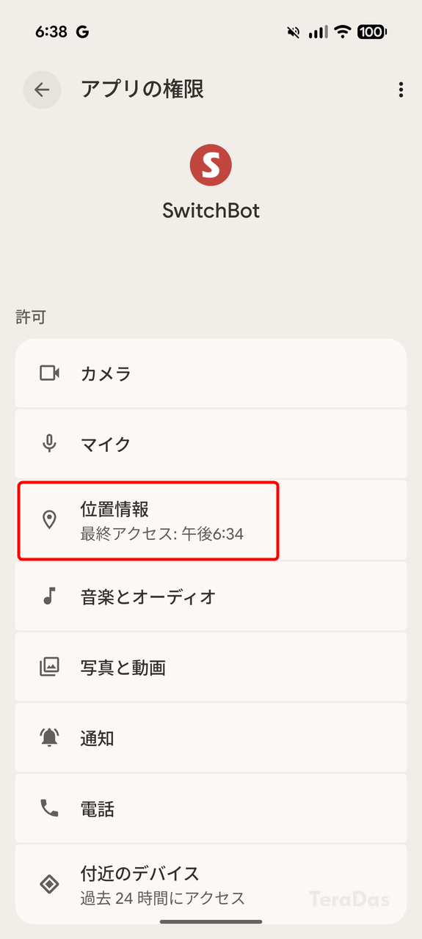Select the 通知 permission entry
The image size is (422, 939).
click(211, 738)
